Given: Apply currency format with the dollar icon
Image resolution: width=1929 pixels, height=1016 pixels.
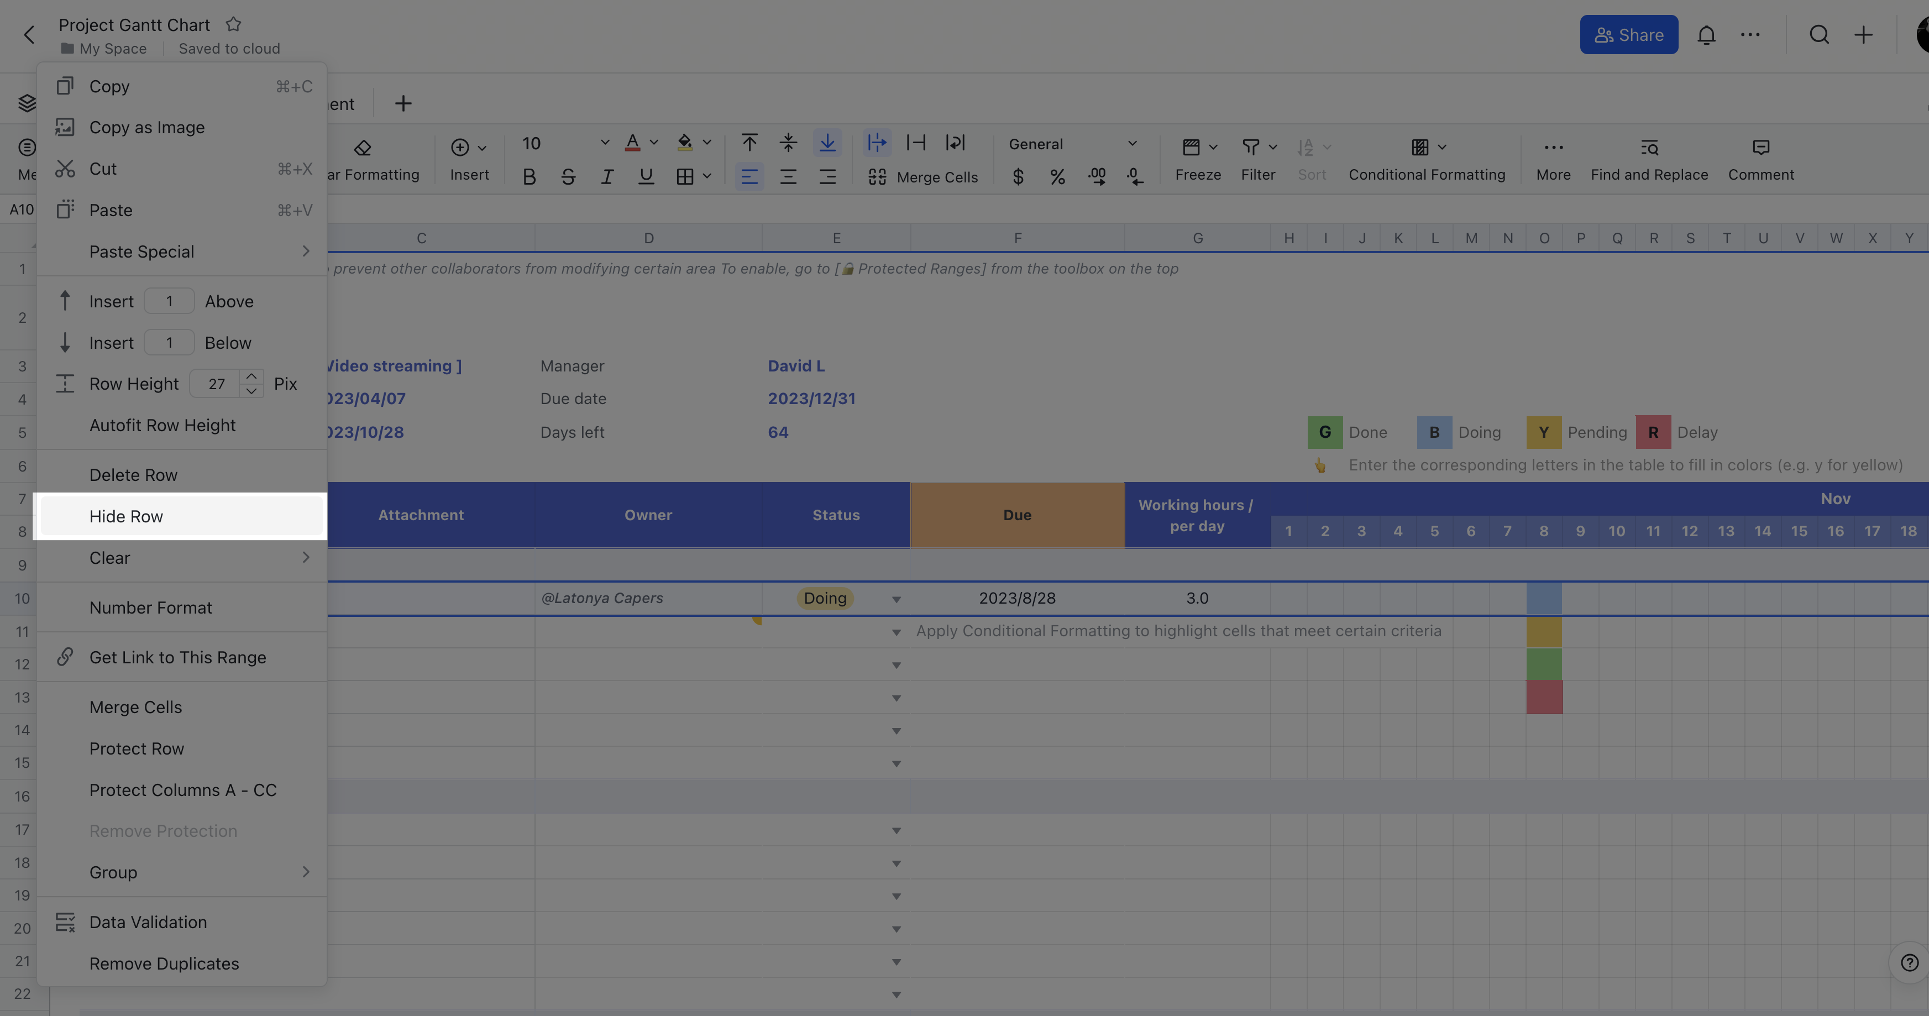Looking at the screenshot, I should click(x=1018, y=177).
